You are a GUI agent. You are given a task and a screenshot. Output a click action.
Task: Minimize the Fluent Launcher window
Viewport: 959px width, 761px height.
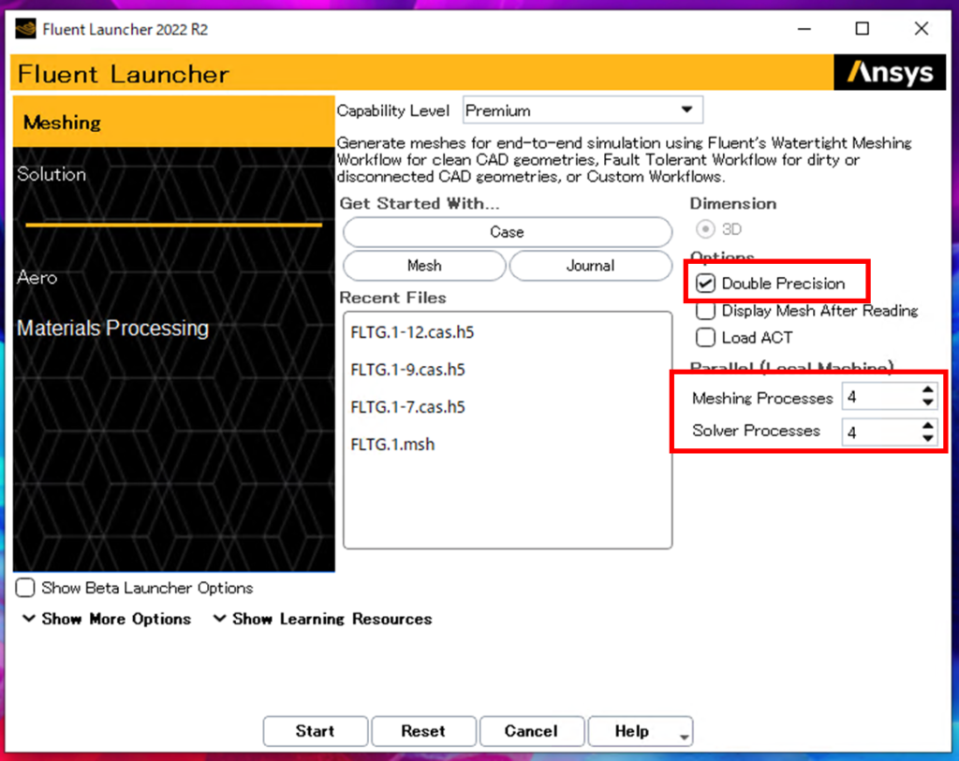click(804, 29)
